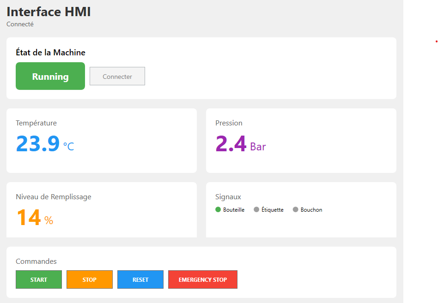Click the °C temperature unit
Screen dimensions: 438x303
click(68, 146)
